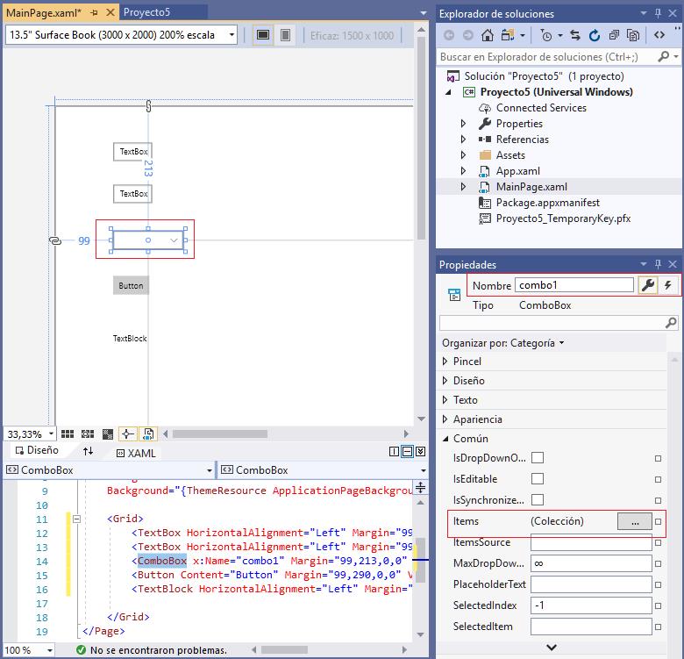Switch to the Proyecto5 tab
This screenshot has height=659, width=684.
(x=146, y=12)
